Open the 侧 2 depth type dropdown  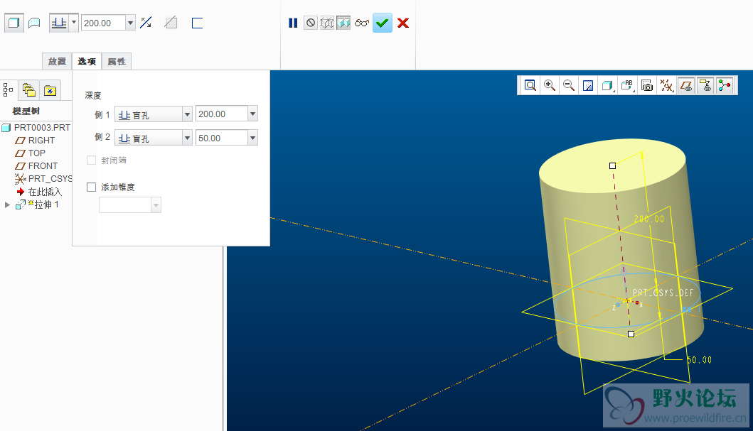pos(153,138)
